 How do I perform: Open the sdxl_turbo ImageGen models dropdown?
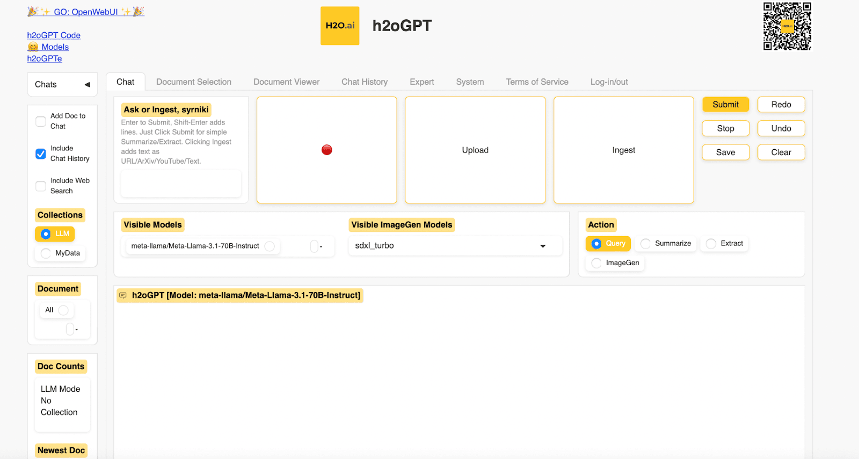pos(455,246)
